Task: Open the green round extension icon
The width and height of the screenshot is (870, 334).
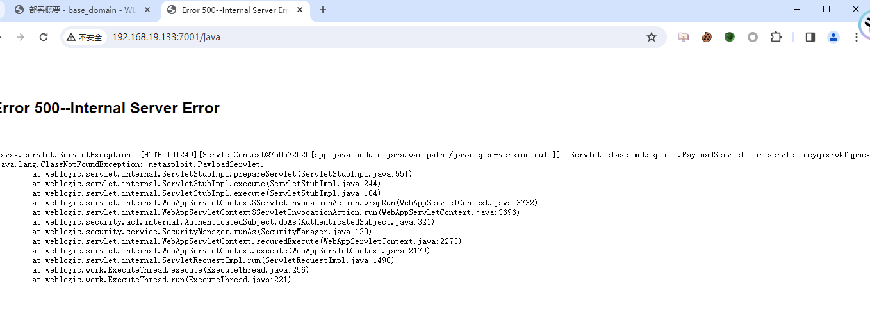Action: (x=730, y=37)
